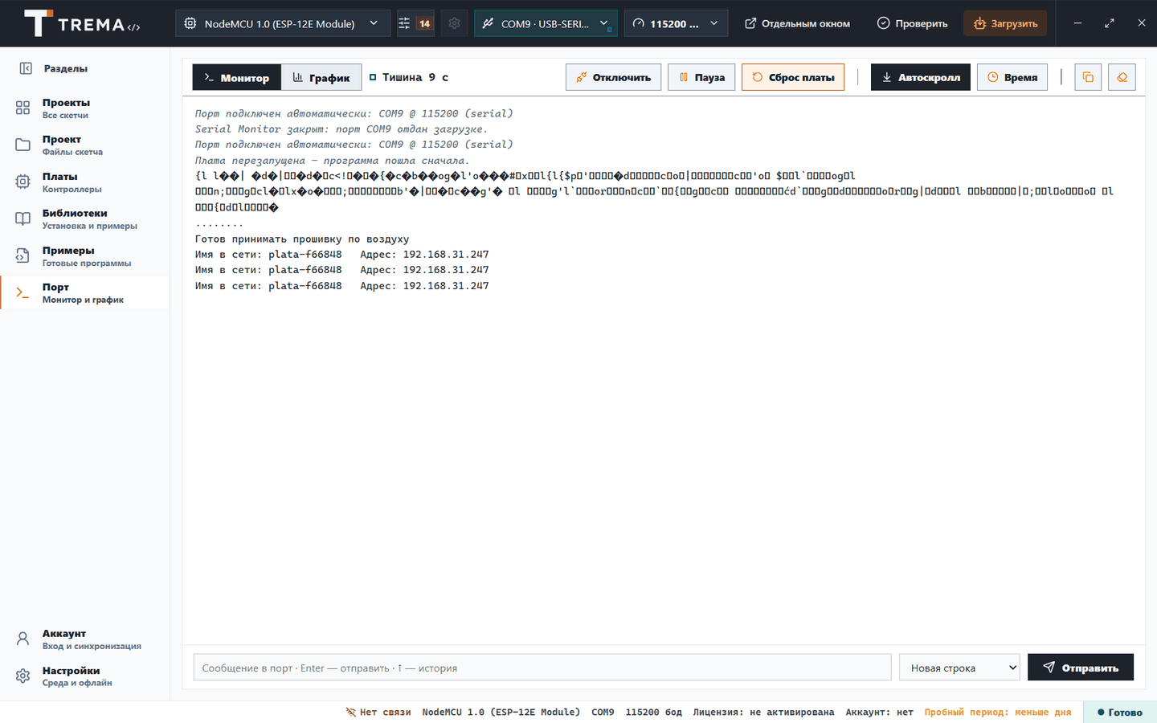Switch to Монитор tab
1157x723 pixels.
tap(237, 77)
